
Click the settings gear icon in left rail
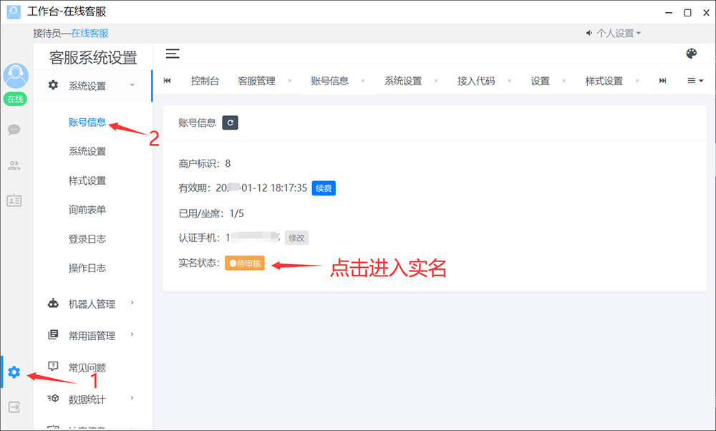click(14, 372)
